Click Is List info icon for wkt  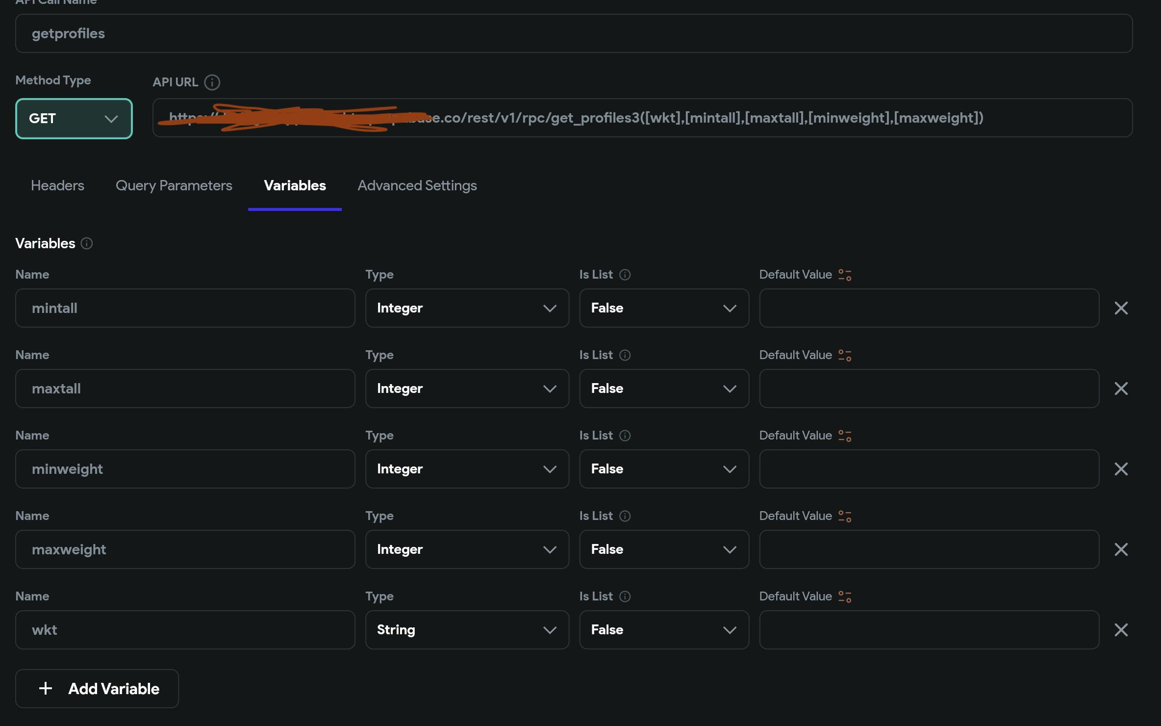[625, 596]
